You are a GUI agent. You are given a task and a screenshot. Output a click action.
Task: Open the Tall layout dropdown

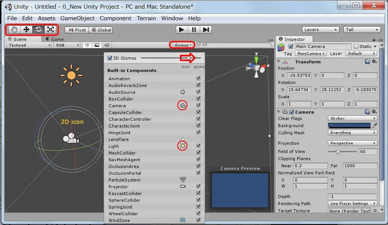(x=362, y=30)
